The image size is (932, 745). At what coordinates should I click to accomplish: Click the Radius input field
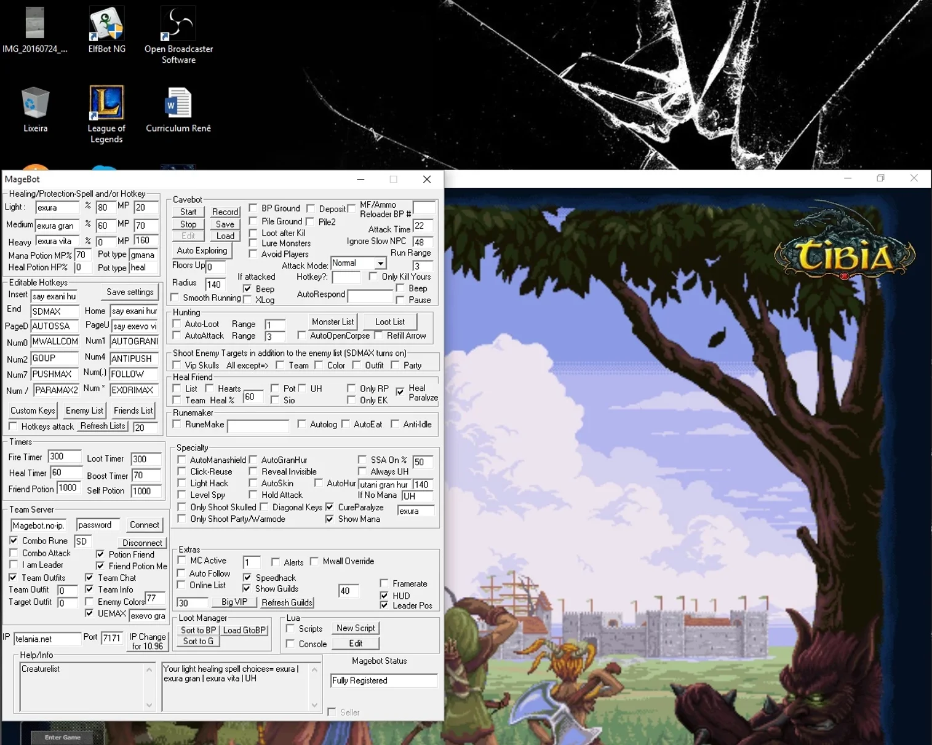pos(215,284)
